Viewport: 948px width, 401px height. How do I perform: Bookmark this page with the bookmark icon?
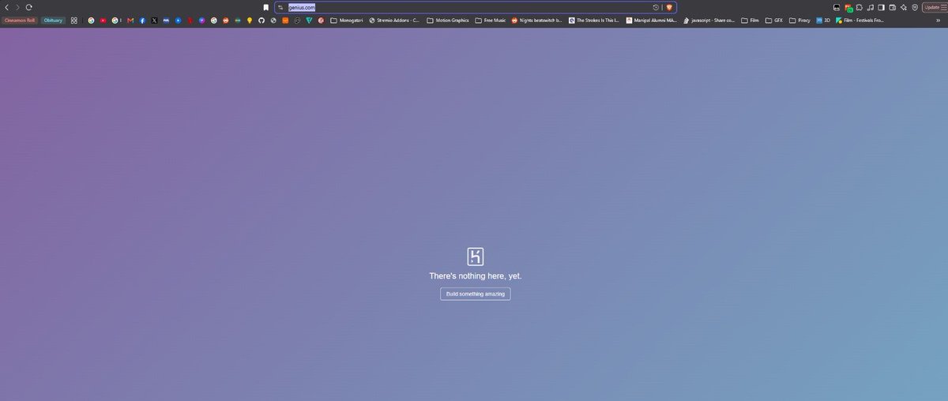pos(265,7)
